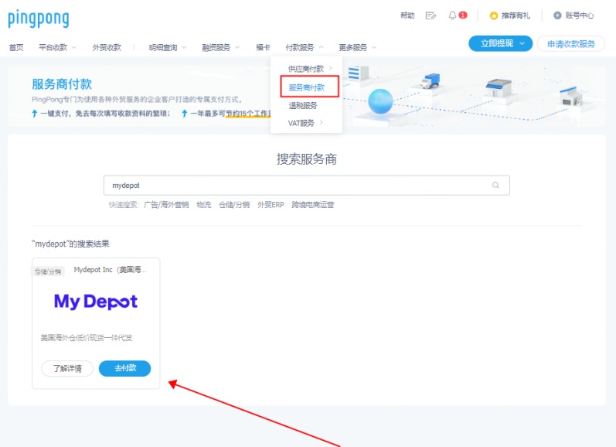Expand 更多服务 menu

click(358, 48)
